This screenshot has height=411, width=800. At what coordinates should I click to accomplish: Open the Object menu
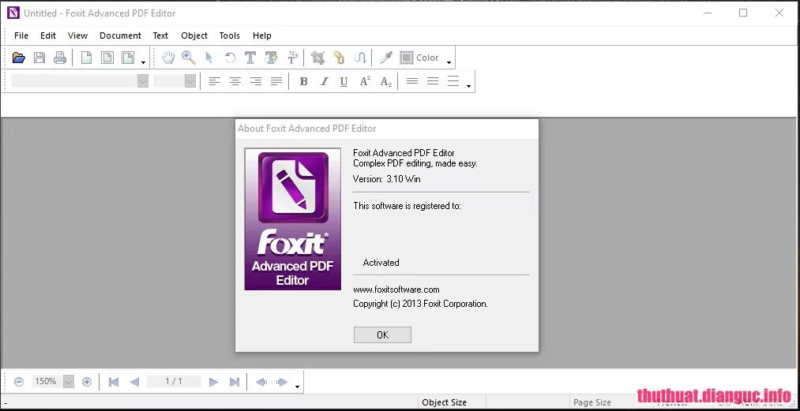[194, 35]
